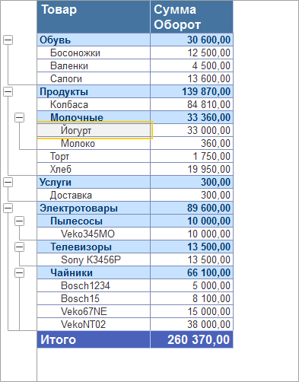Select the Электротовары group cell
Viewport: 299px width, 382px height.
pyautogui.click(x=94, y=208)
